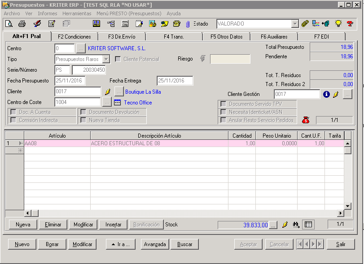Click the colored grid list icon
The height and width of the screenshot is (264, 364).
click(316, 24)
